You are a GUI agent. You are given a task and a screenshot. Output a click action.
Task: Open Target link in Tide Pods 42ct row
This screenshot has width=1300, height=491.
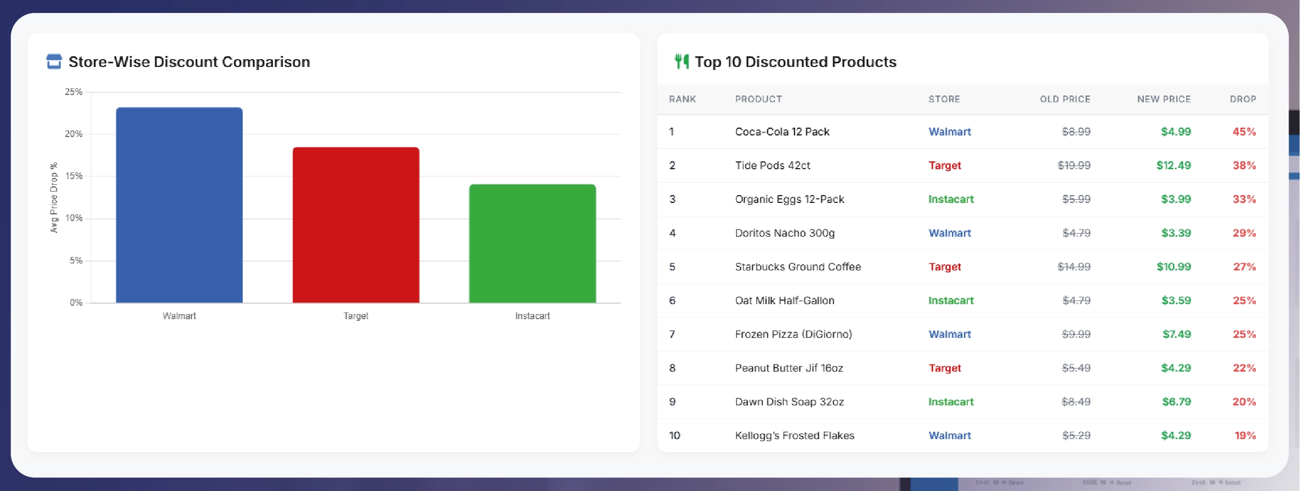(x=945, y=166)
